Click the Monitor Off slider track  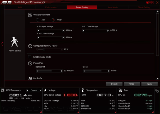pyautogui.click(x=49, y=71)
